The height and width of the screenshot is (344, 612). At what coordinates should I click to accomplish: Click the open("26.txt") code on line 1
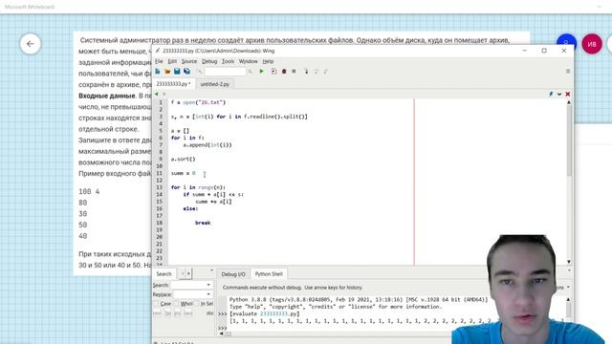point(204,102)
